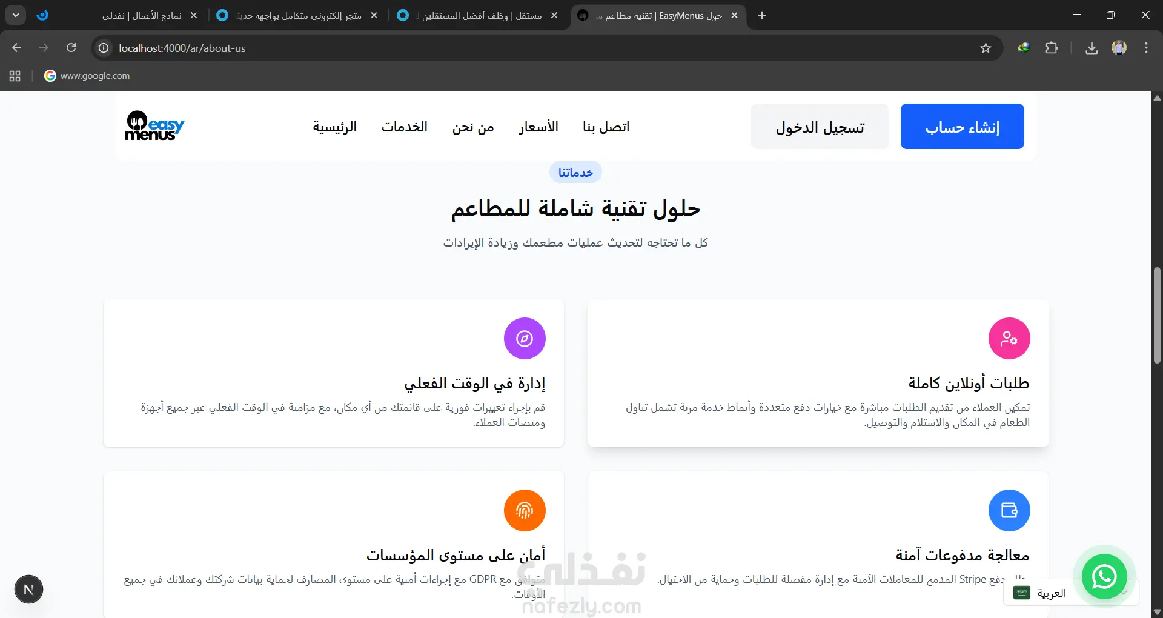Click the pink online orders icon
This screenshot has width=1163, height=618.
[1009, 338]
